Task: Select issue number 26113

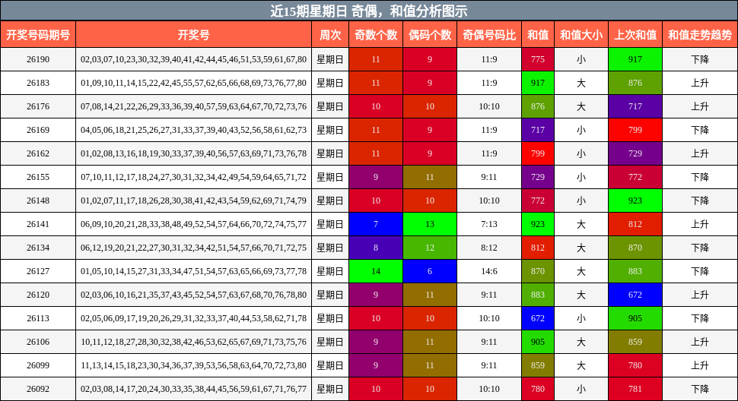Action: [x=38, y=318]
